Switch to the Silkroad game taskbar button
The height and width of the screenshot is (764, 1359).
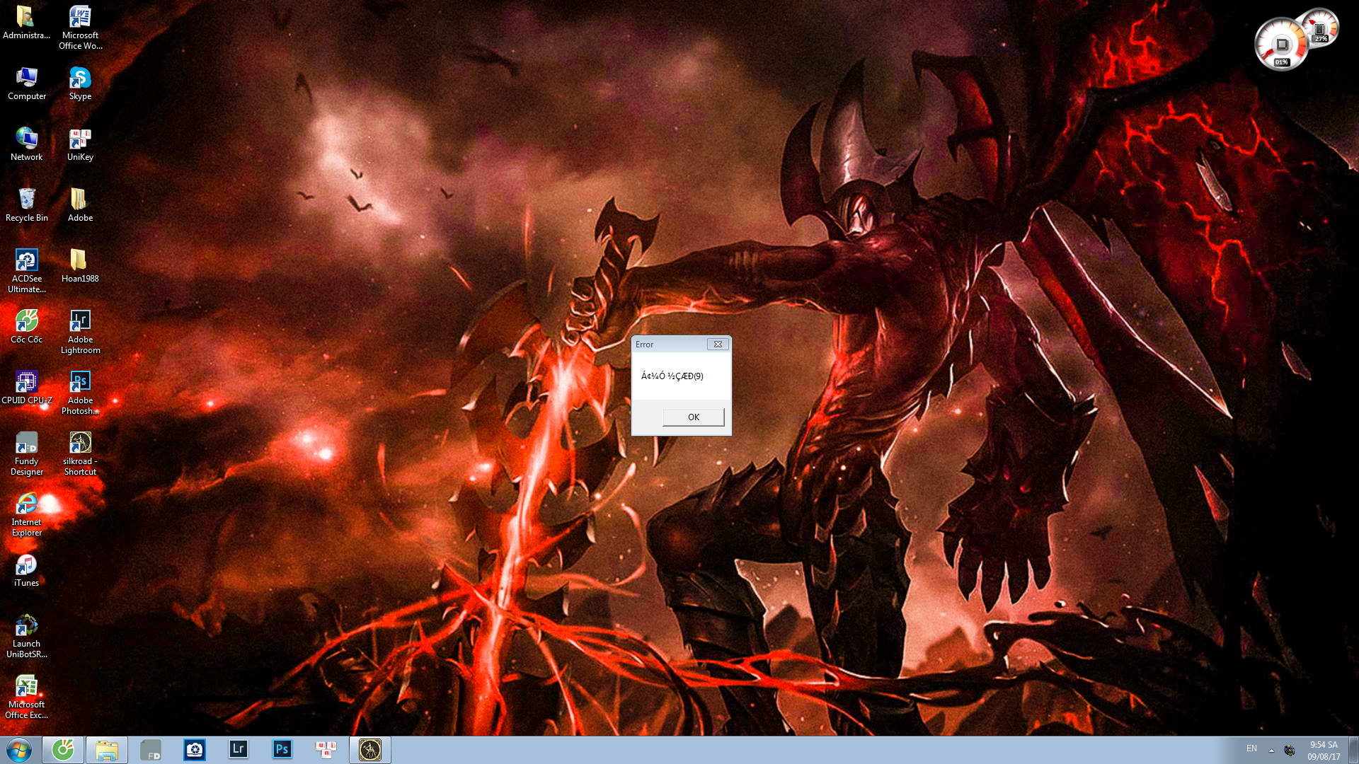[x=370, y=750]
